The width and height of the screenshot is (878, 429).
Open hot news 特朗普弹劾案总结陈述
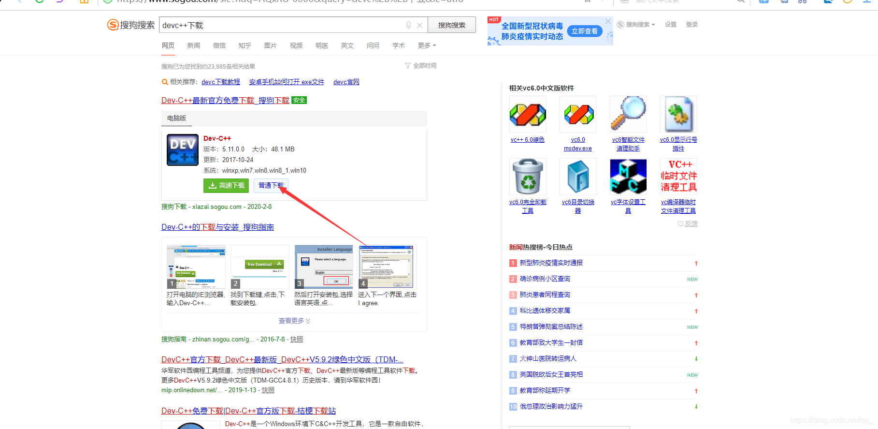pyautogui.click(x=551, y=326)
